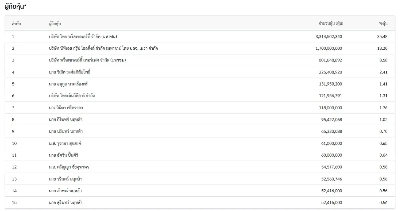The width and height of the screenshot is (401, 211).
Task: Click the ผู้ถือหุ้น* section heading
Action: pos(15,7)
